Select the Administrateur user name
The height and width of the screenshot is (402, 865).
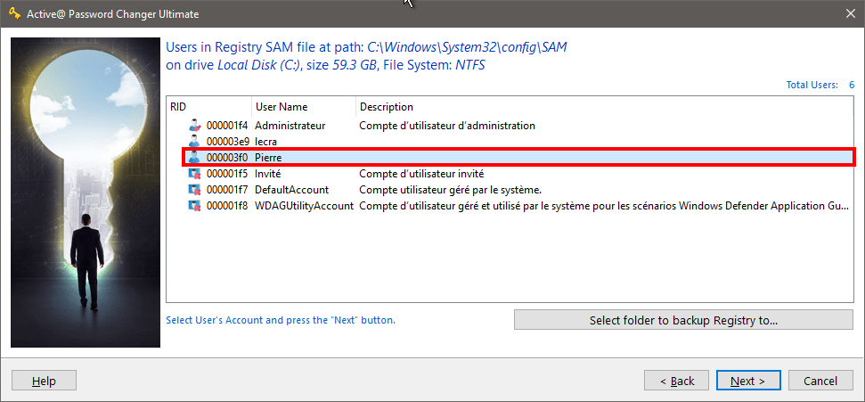pyautogui.click(x=290, y=126)
